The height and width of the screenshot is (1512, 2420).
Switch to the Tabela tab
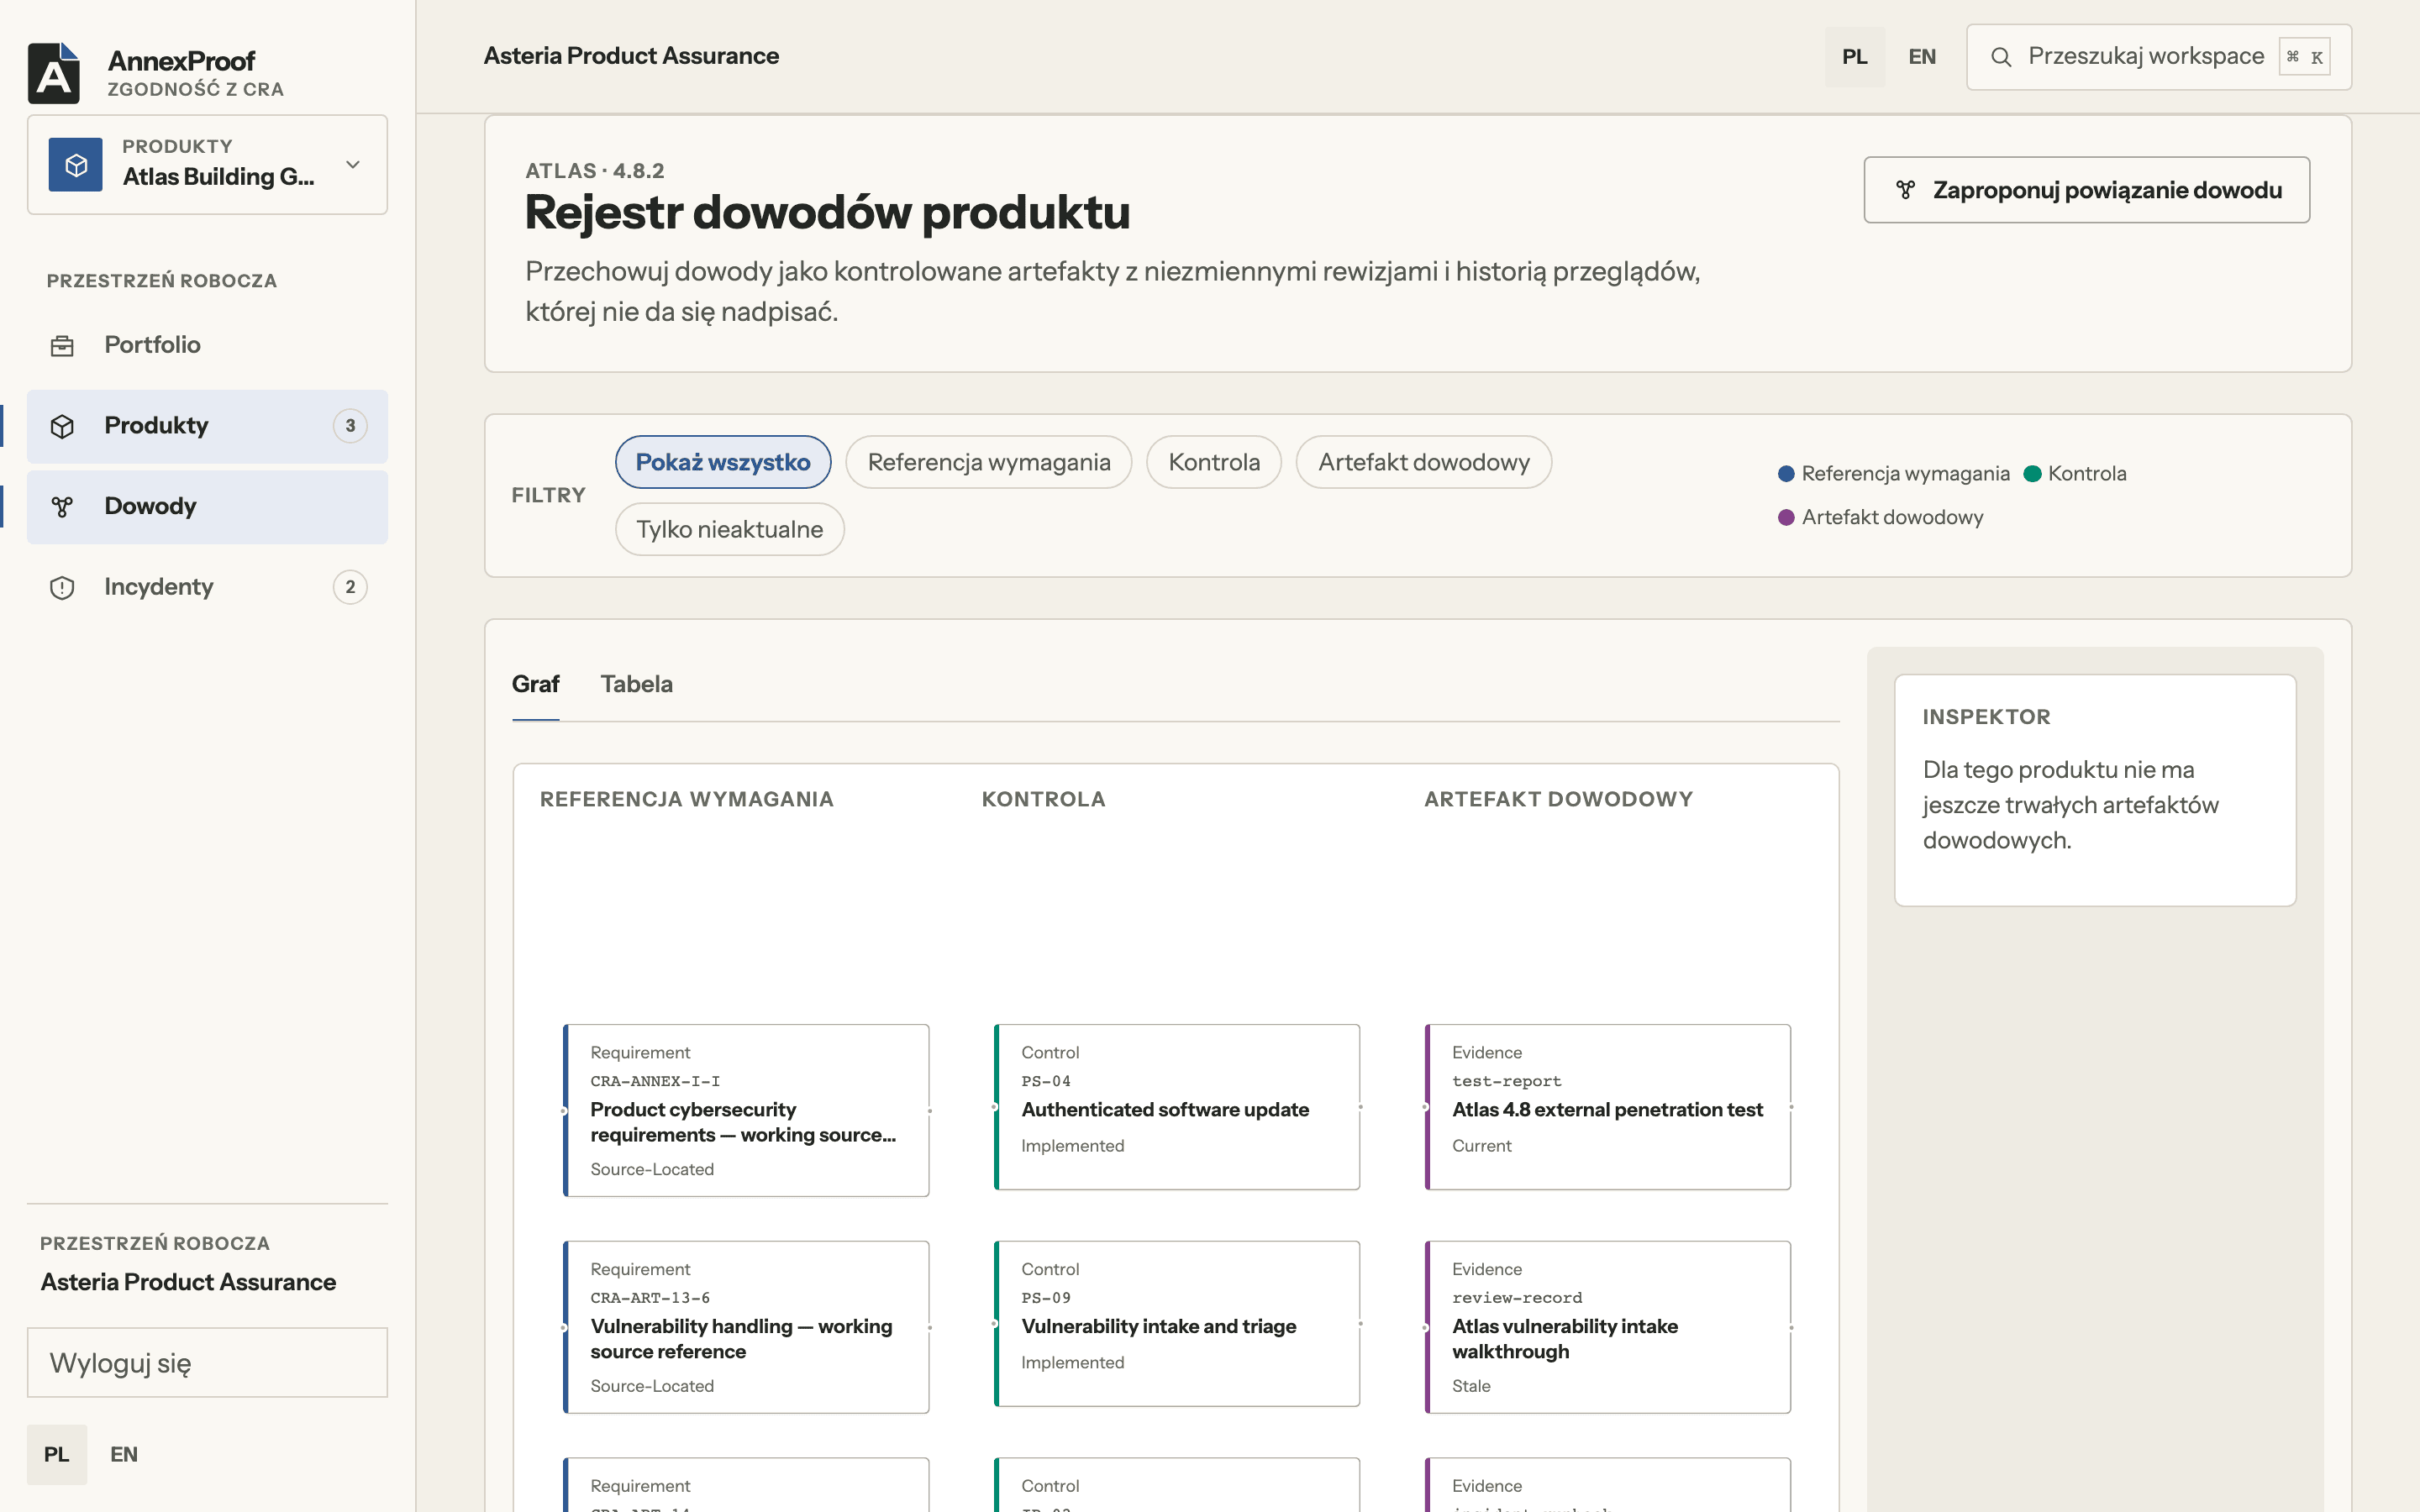[637, 684]
